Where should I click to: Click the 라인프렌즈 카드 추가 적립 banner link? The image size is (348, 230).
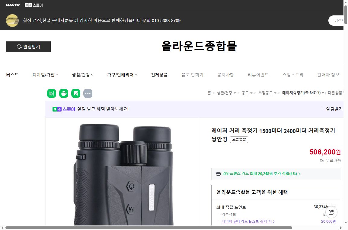276,174
